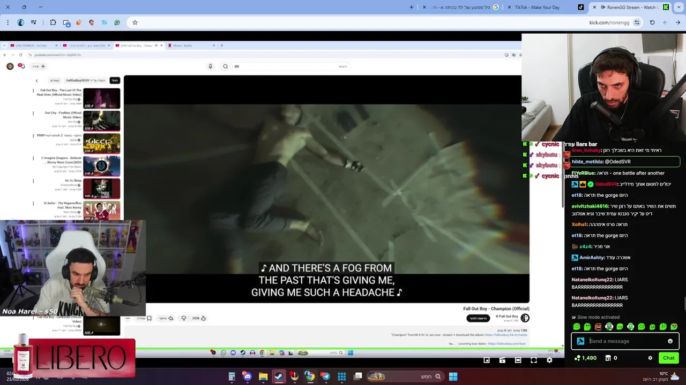Open File Explorer from the Windows taskbar

pyautogui.click(x=263, y=376)
